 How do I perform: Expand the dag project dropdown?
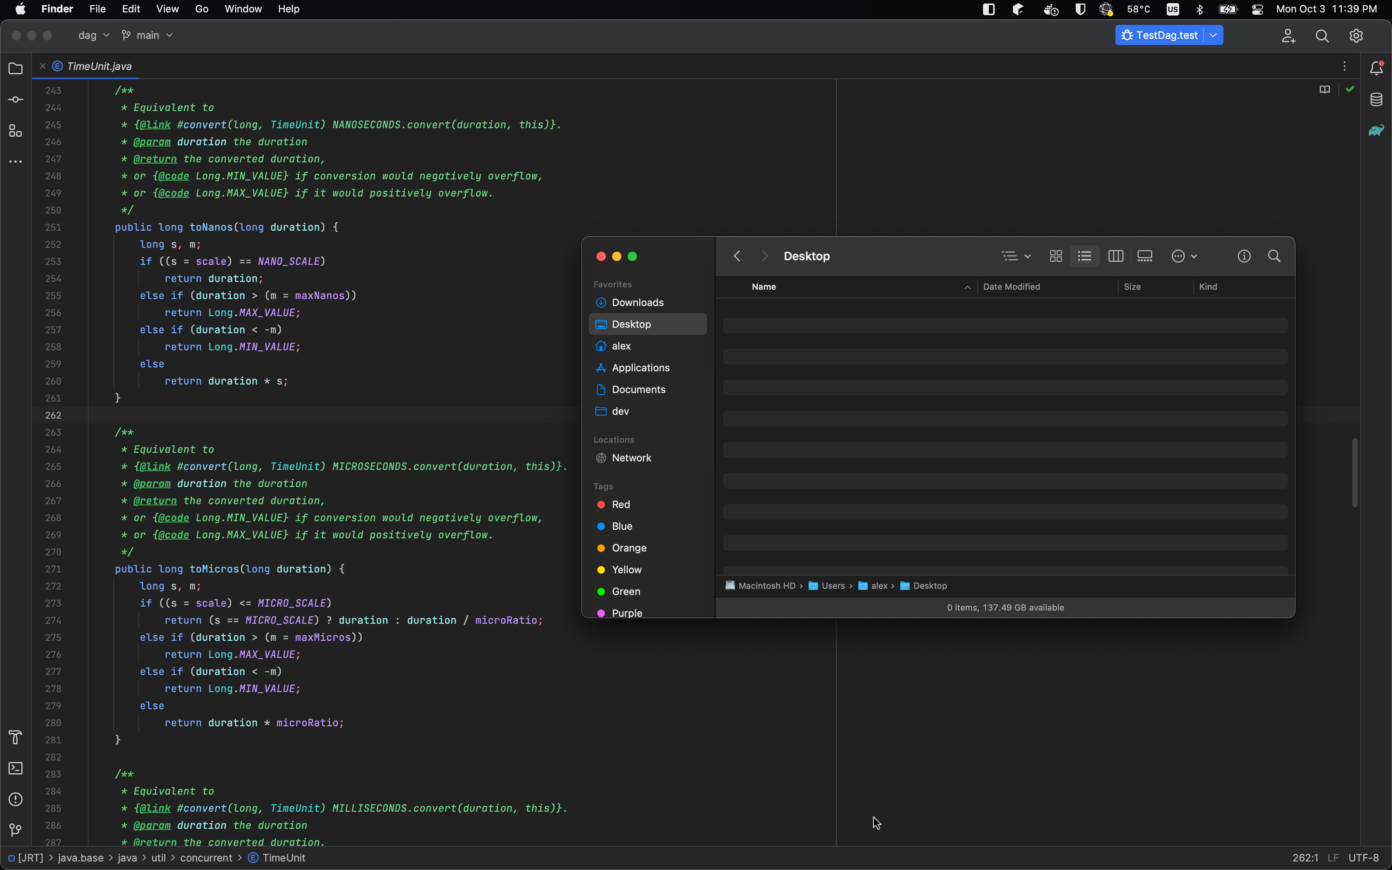(x=94, y=36)
